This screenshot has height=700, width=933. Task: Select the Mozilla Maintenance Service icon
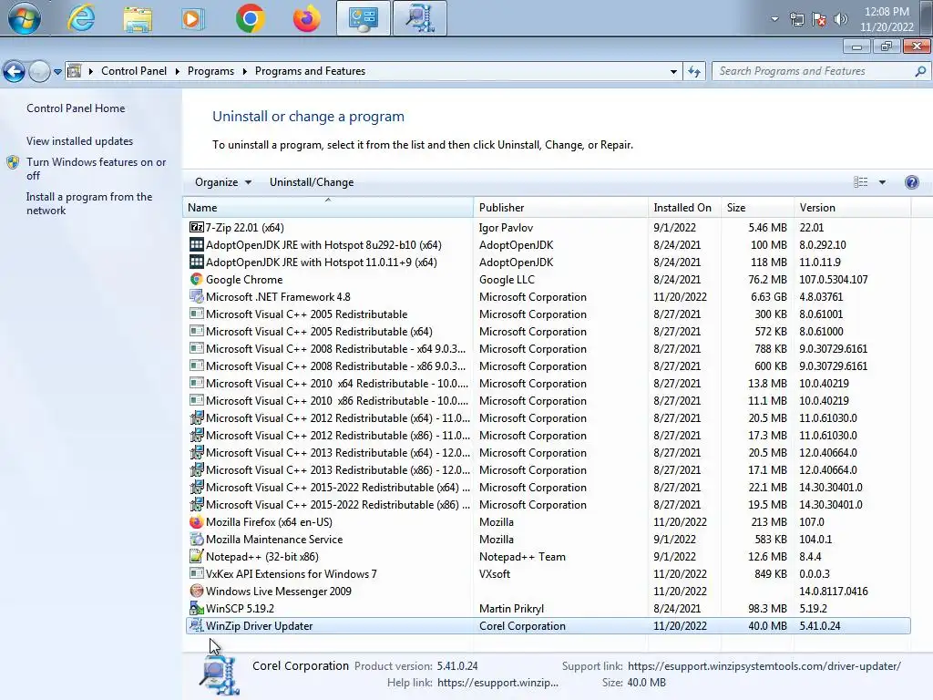click(197, 540)
